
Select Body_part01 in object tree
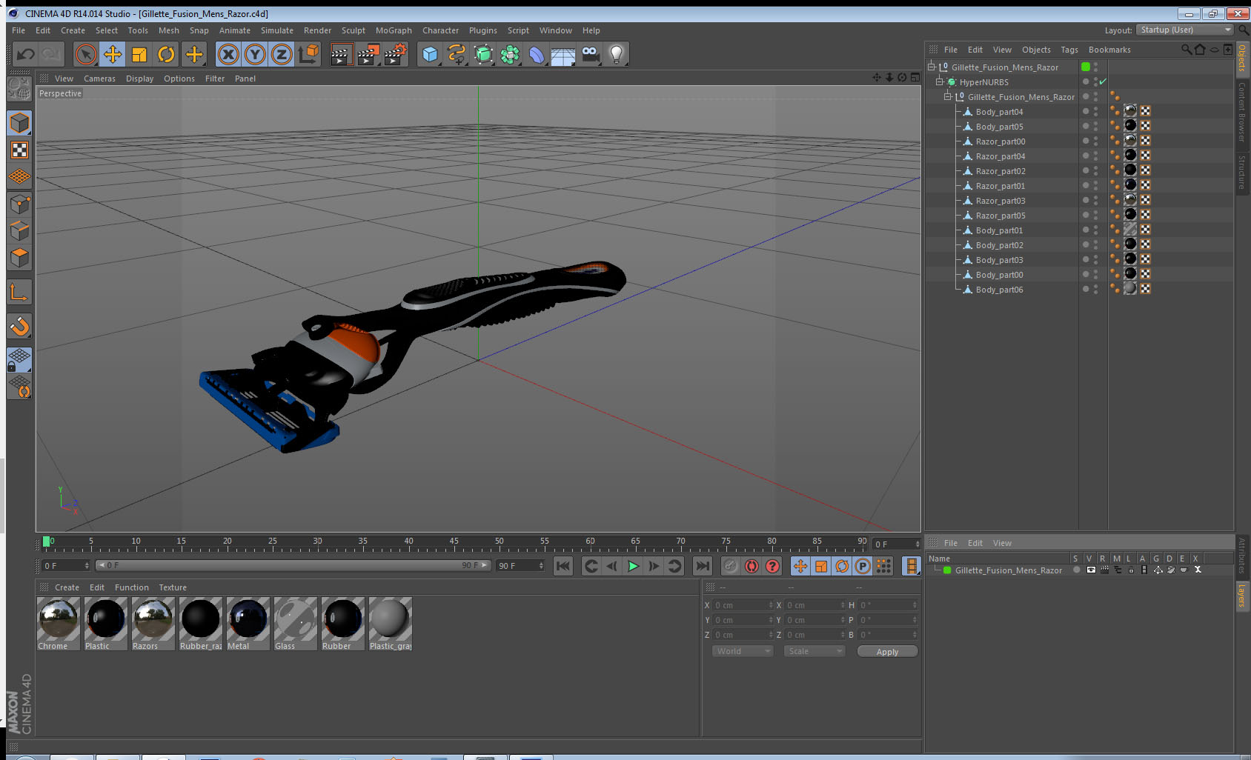point(999,230)
